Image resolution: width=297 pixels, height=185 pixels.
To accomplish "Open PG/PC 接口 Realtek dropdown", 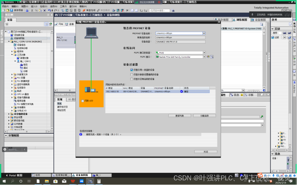I will [204, 57].
